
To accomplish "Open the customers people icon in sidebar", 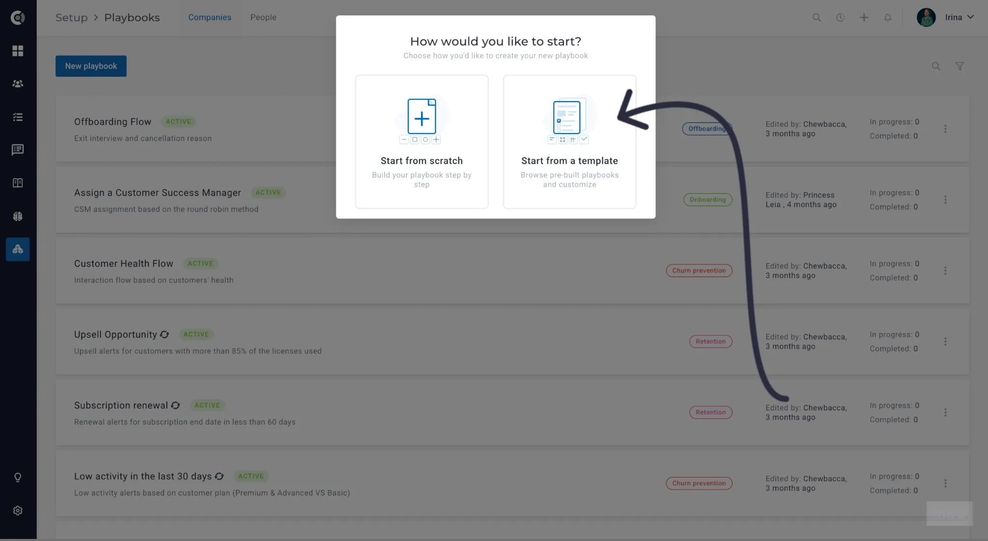I will click(x=18, y=84).
